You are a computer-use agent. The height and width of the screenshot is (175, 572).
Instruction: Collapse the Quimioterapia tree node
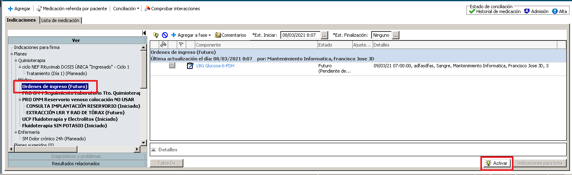(x=16, y=60)
